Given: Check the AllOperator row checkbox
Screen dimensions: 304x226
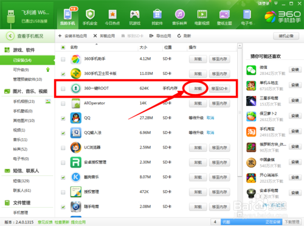Looking at the screenshot, I should pos(63,104).
